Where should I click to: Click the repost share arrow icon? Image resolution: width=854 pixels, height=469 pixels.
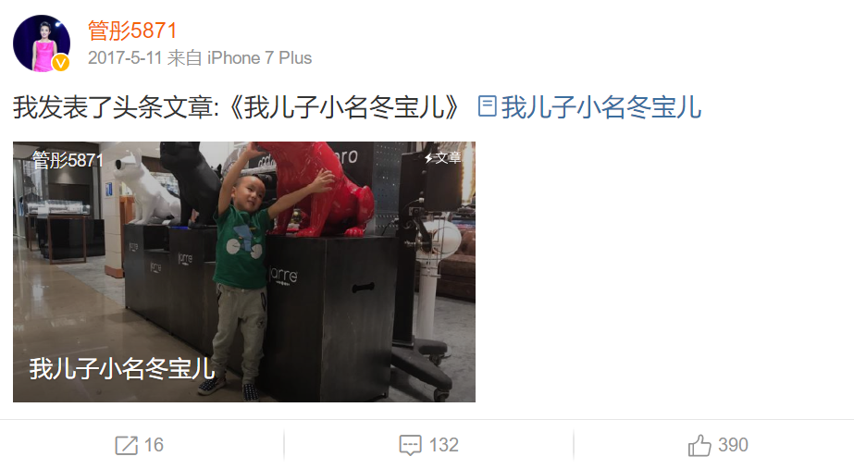127,445
